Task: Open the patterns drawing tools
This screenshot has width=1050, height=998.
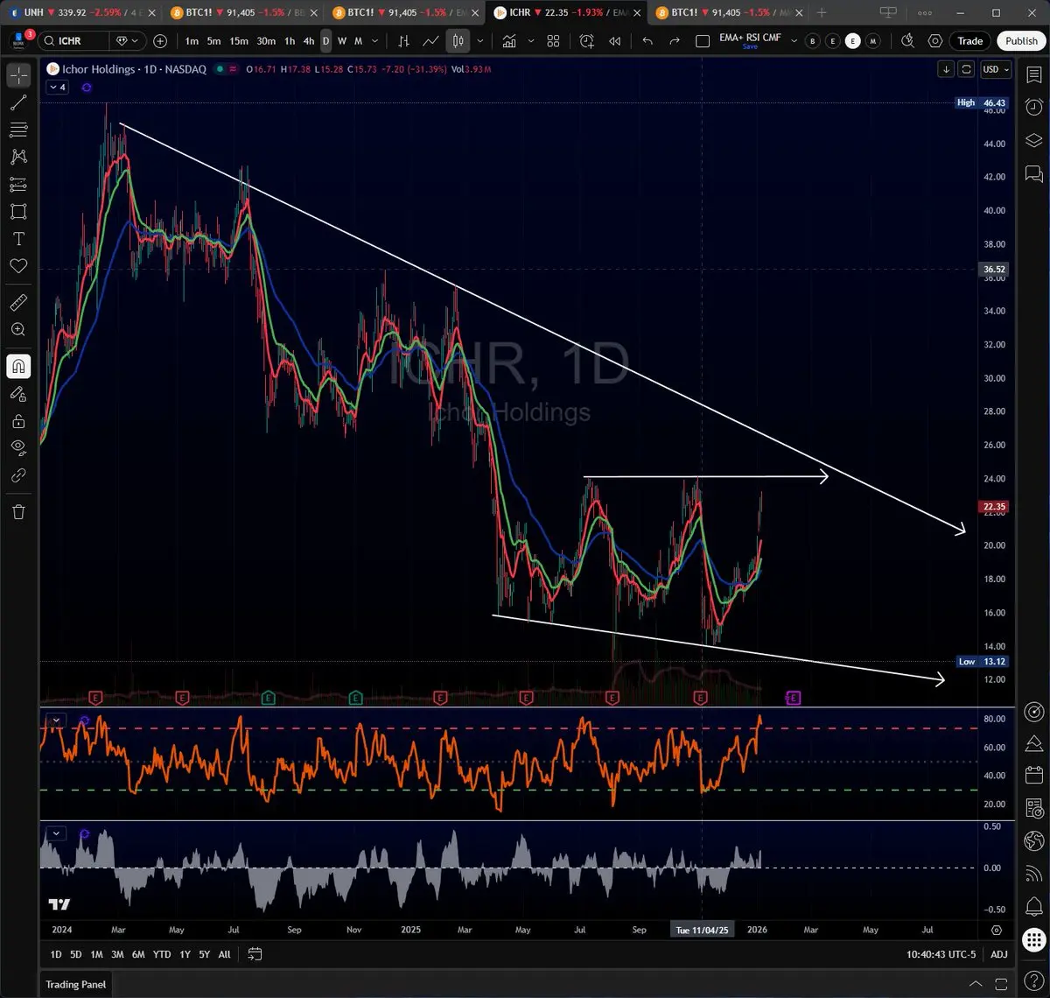Action: click(x=18, y=157)
